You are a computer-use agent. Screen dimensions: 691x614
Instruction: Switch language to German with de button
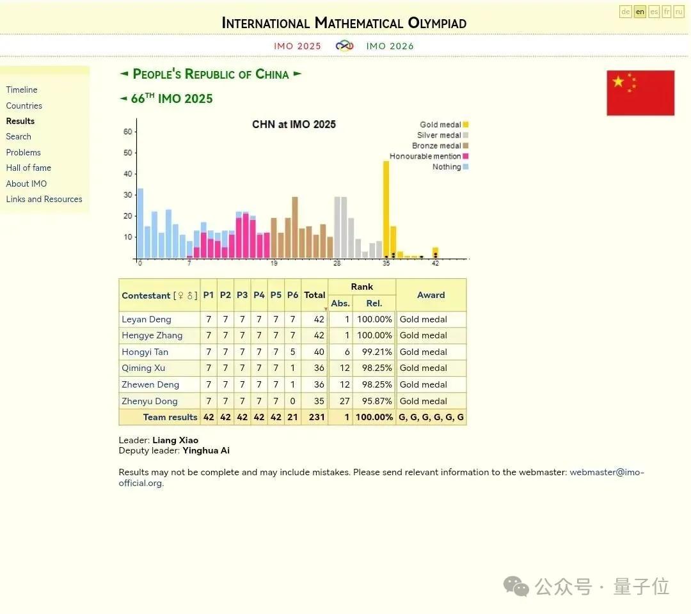pos(625,12)
